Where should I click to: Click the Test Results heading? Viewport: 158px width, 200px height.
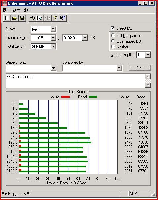click(x=78, y=92)
